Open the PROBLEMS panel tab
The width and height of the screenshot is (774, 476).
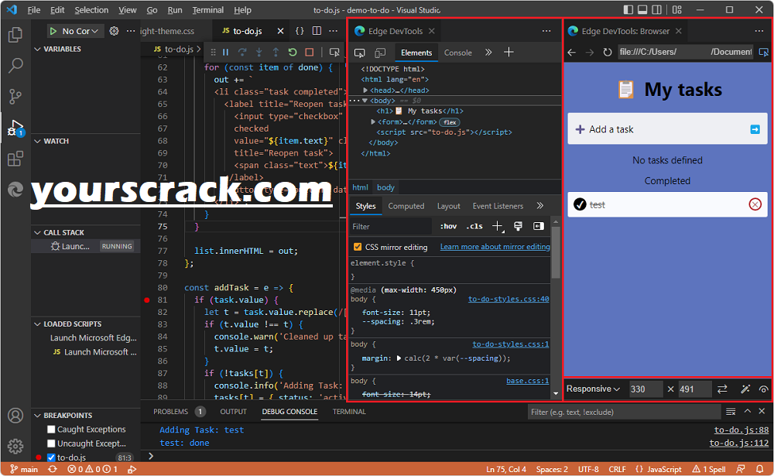tap(170, 411)
